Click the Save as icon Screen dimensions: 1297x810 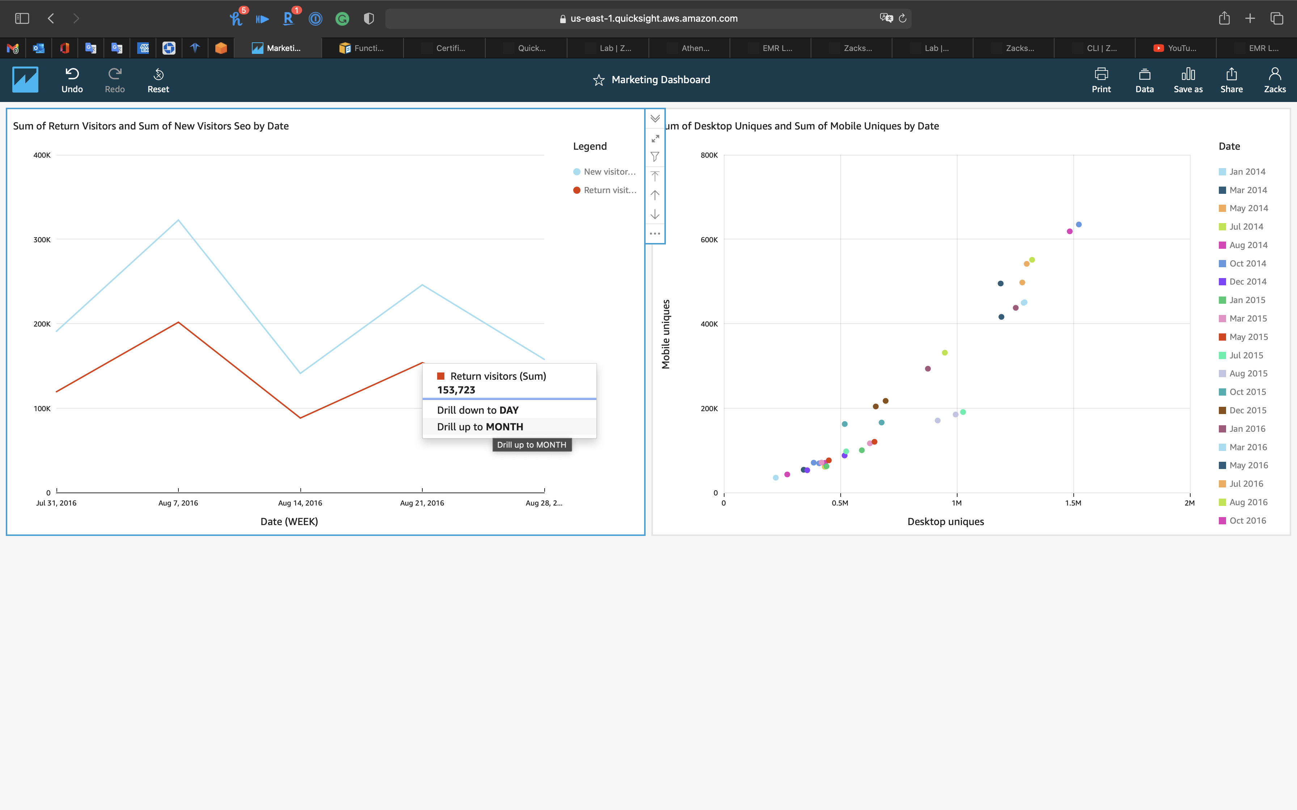coord(1188,74)
